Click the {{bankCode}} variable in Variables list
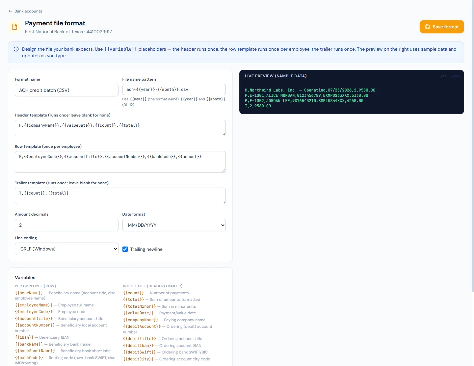474x366 pixels. click(x=29, y=358)
